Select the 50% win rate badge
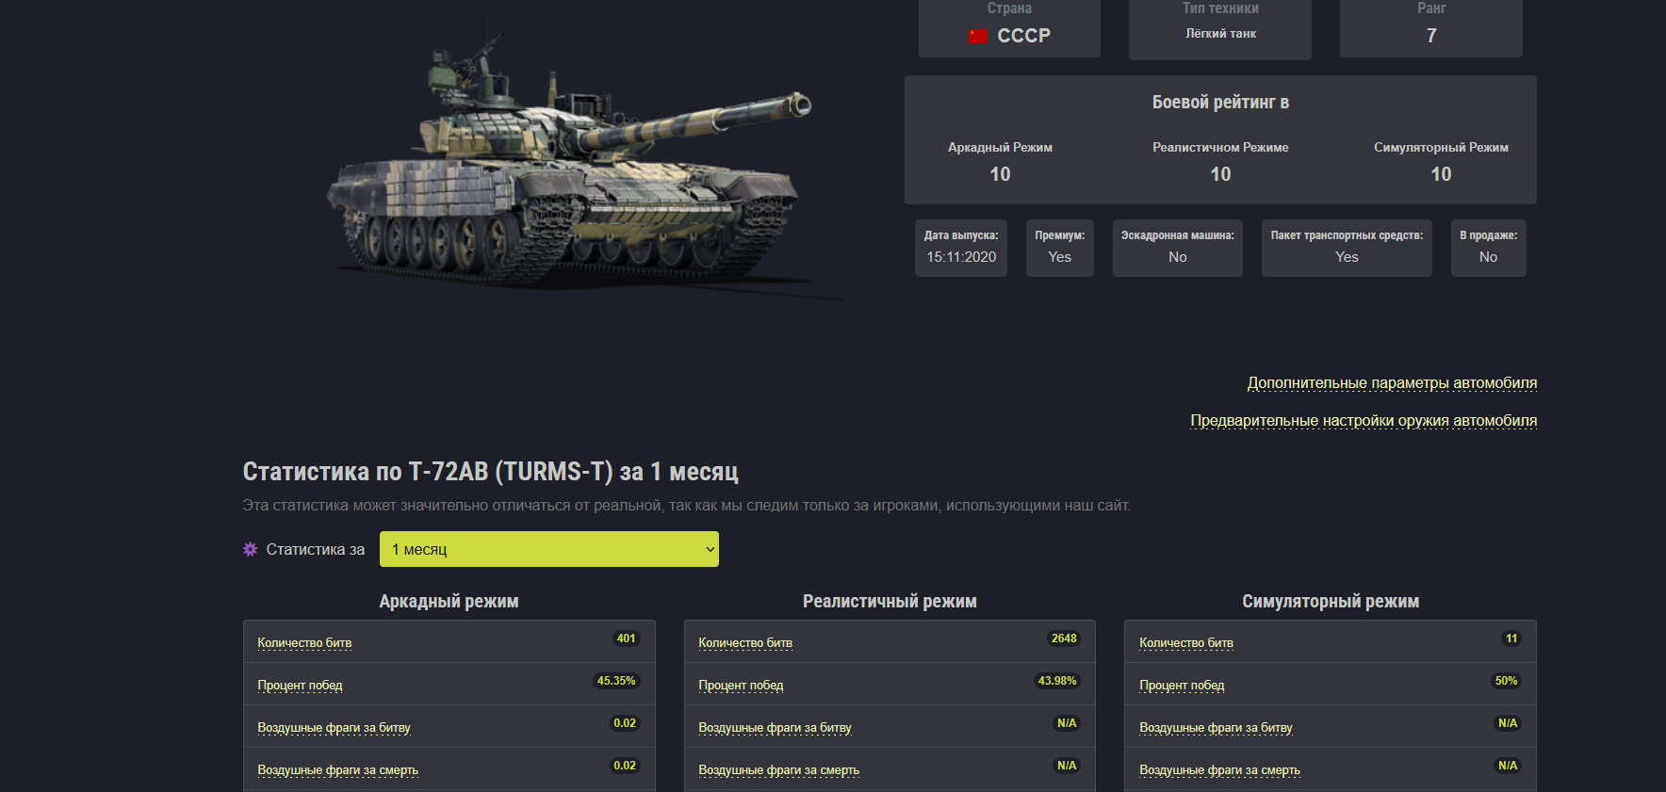 pyautogui.click(x=1506, y=681)
